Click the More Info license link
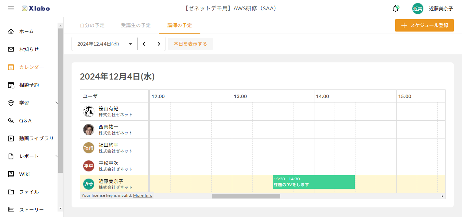Screen dimensions: 462x217 (142, 195)
